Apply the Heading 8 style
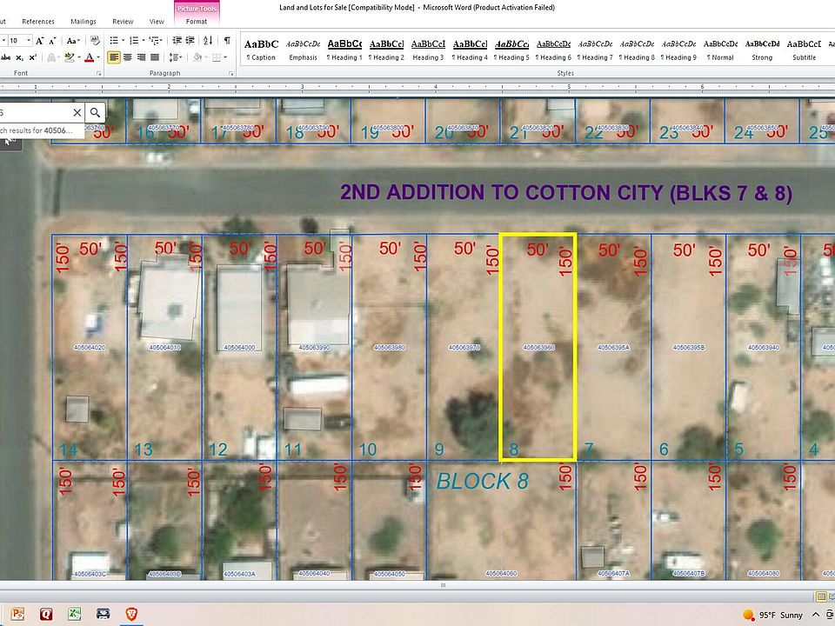The width and height of the screenshot is (835, 626). (x=638, y=50)
